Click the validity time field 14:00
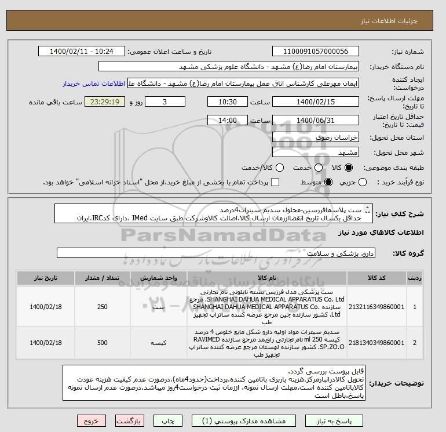446x432 pixels. (x=228, y=120)
